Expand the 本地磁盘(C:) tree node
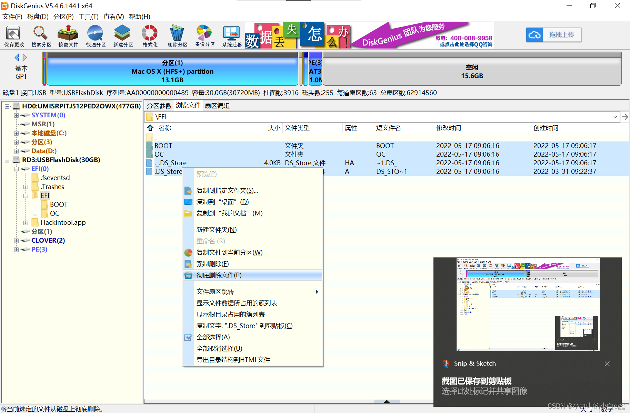630x413 pixels. [x=16, y=133]
